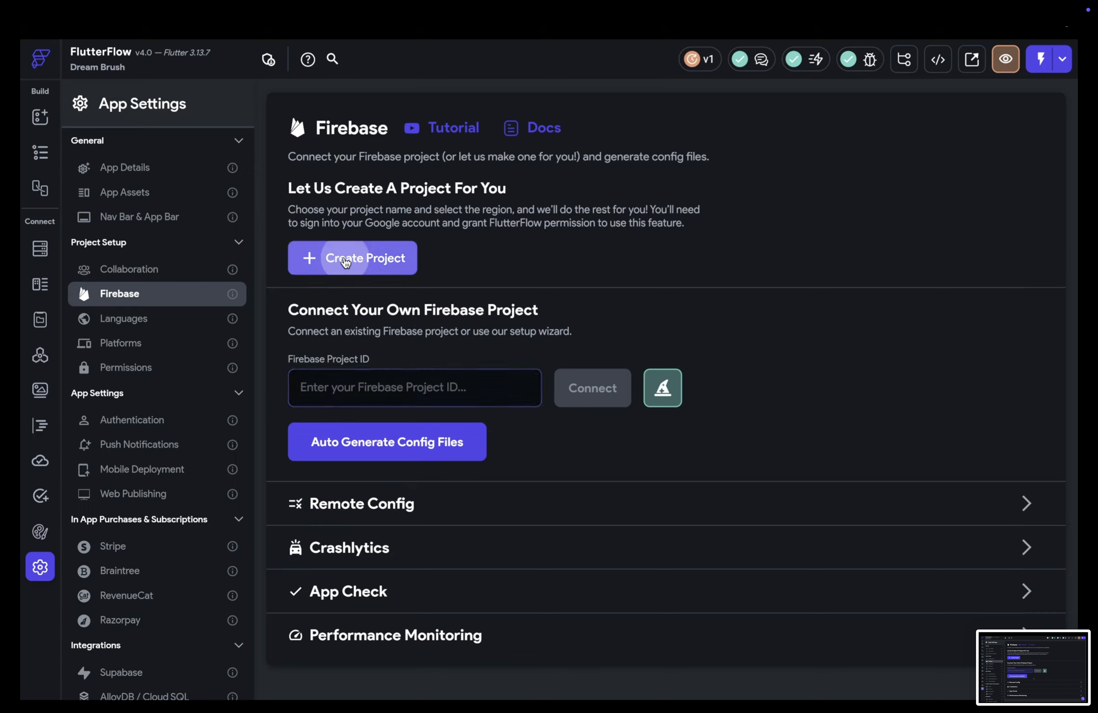Image resolution: width=1098 pixels, height=713 pixels.
Task: Click Auto Generate Config Files button
Action: [387, 442]
